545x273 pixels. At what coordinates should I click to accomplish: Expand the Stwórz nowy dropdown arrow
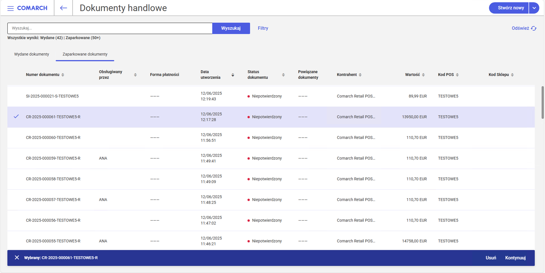pos(534,8)
